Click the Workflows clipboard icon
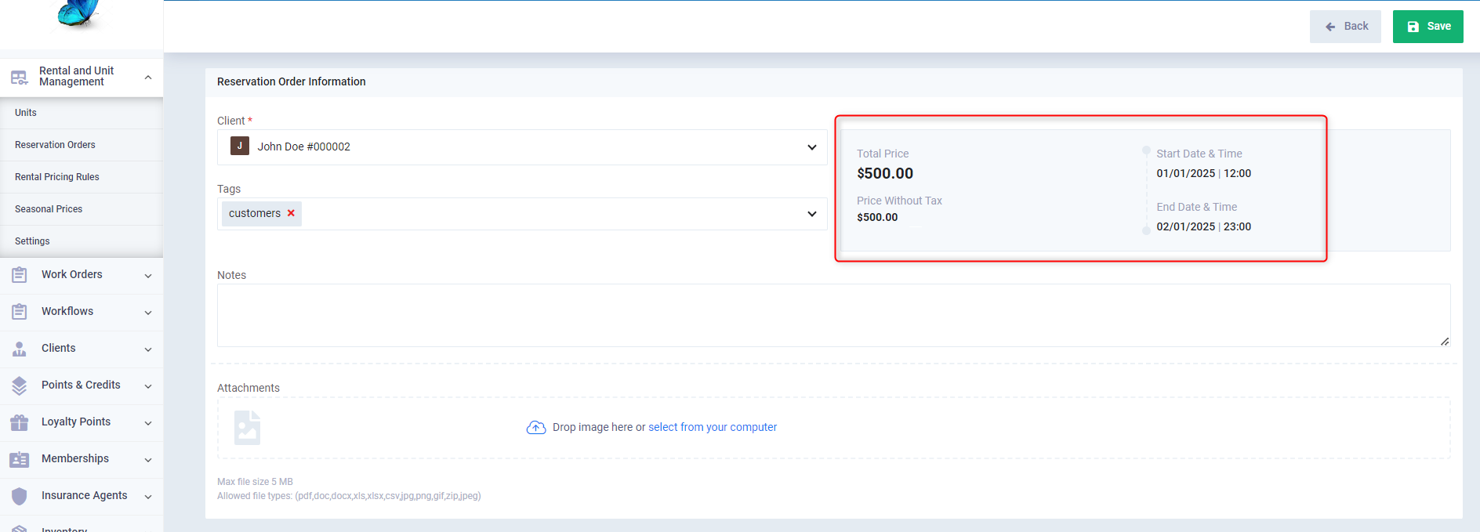The width and height of the screenshot is (1480, 532). pyautogui.click(x=20, y=312)
